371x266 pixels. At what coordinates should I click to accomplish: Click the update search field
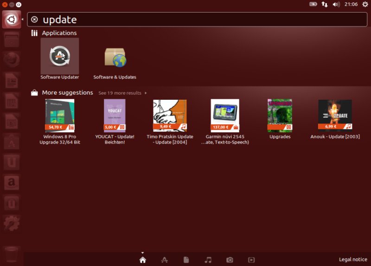coord(197,19)
